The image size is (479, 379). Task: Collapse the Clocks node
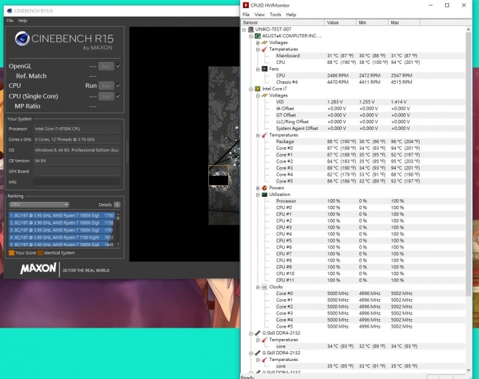[258, 287]
